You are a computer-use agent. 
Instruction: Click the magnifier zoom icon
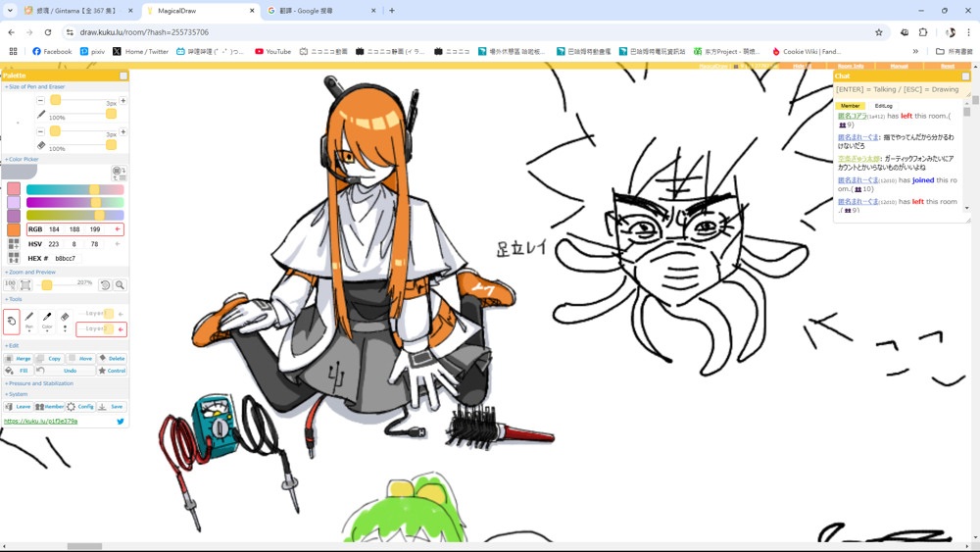pyautogui.click(x=120, y=285)
